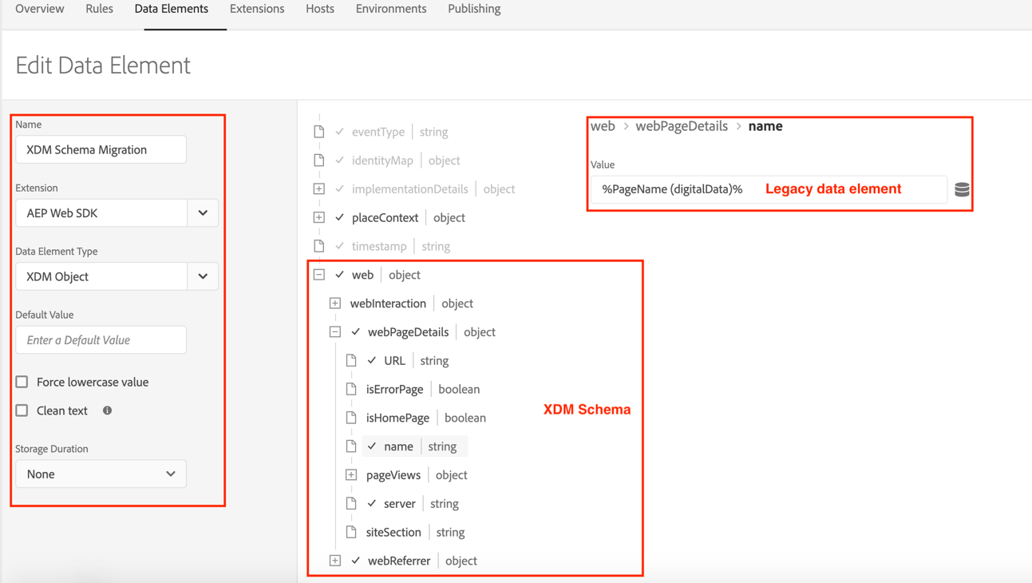
Task: Select the document icon beside siteSection
Action: pyautogui.click(x=351, y=532)
